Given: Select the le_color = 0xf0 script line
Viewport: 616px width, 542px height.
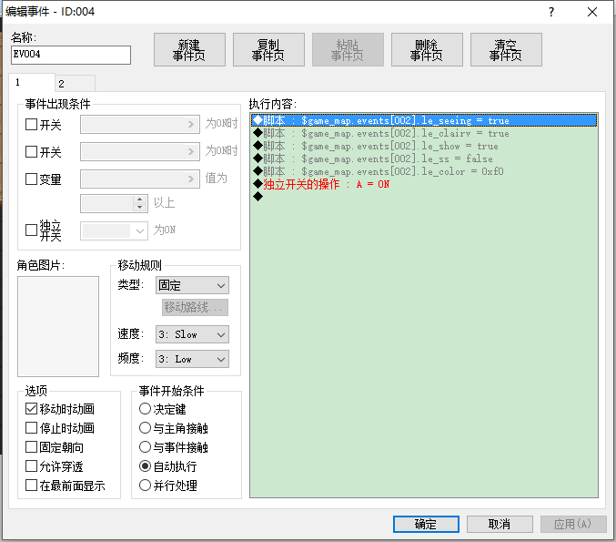Looking at the screenshot, I should click(423, 171).
